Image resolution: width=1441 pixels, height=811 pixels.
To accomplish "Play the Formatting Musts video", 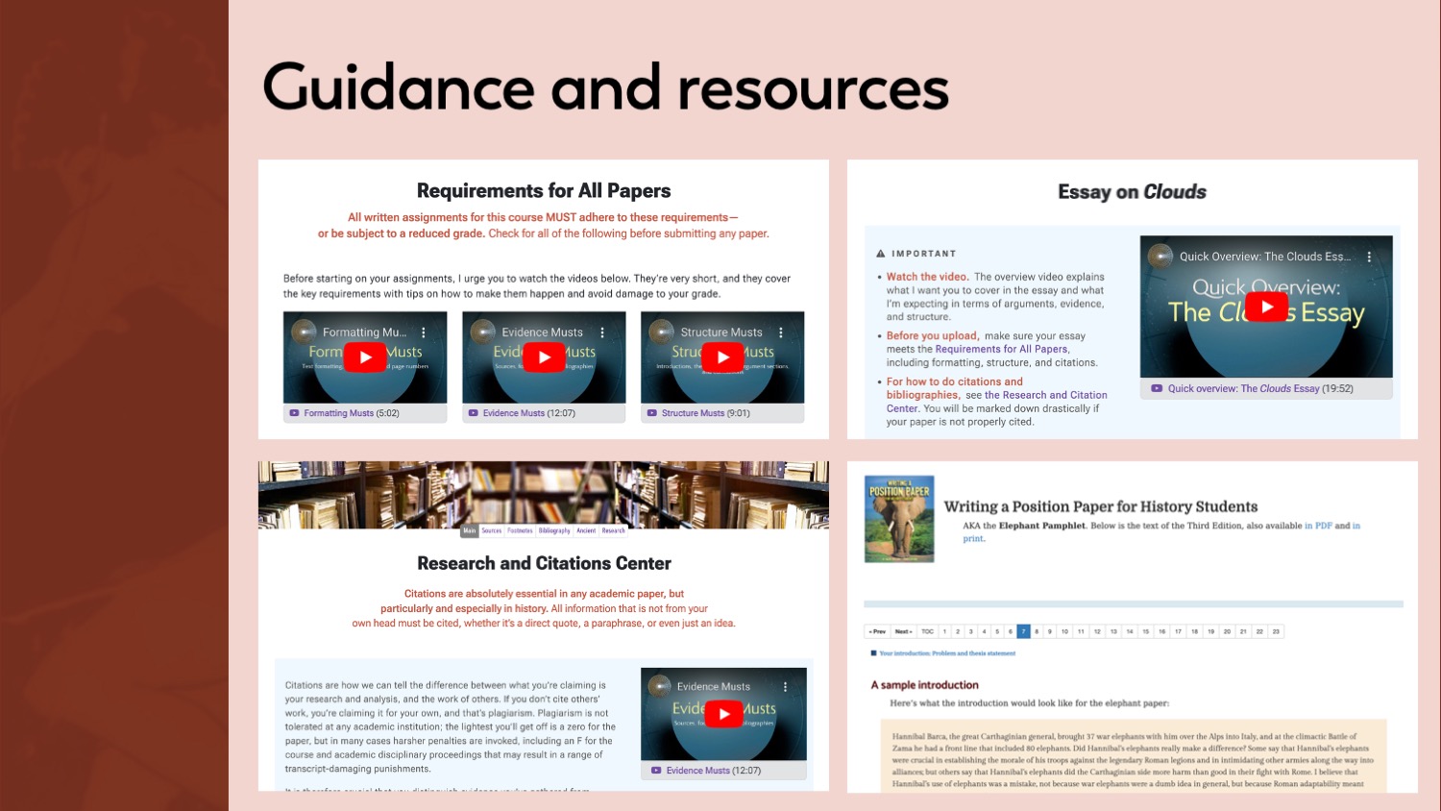I will pos(365,356).
